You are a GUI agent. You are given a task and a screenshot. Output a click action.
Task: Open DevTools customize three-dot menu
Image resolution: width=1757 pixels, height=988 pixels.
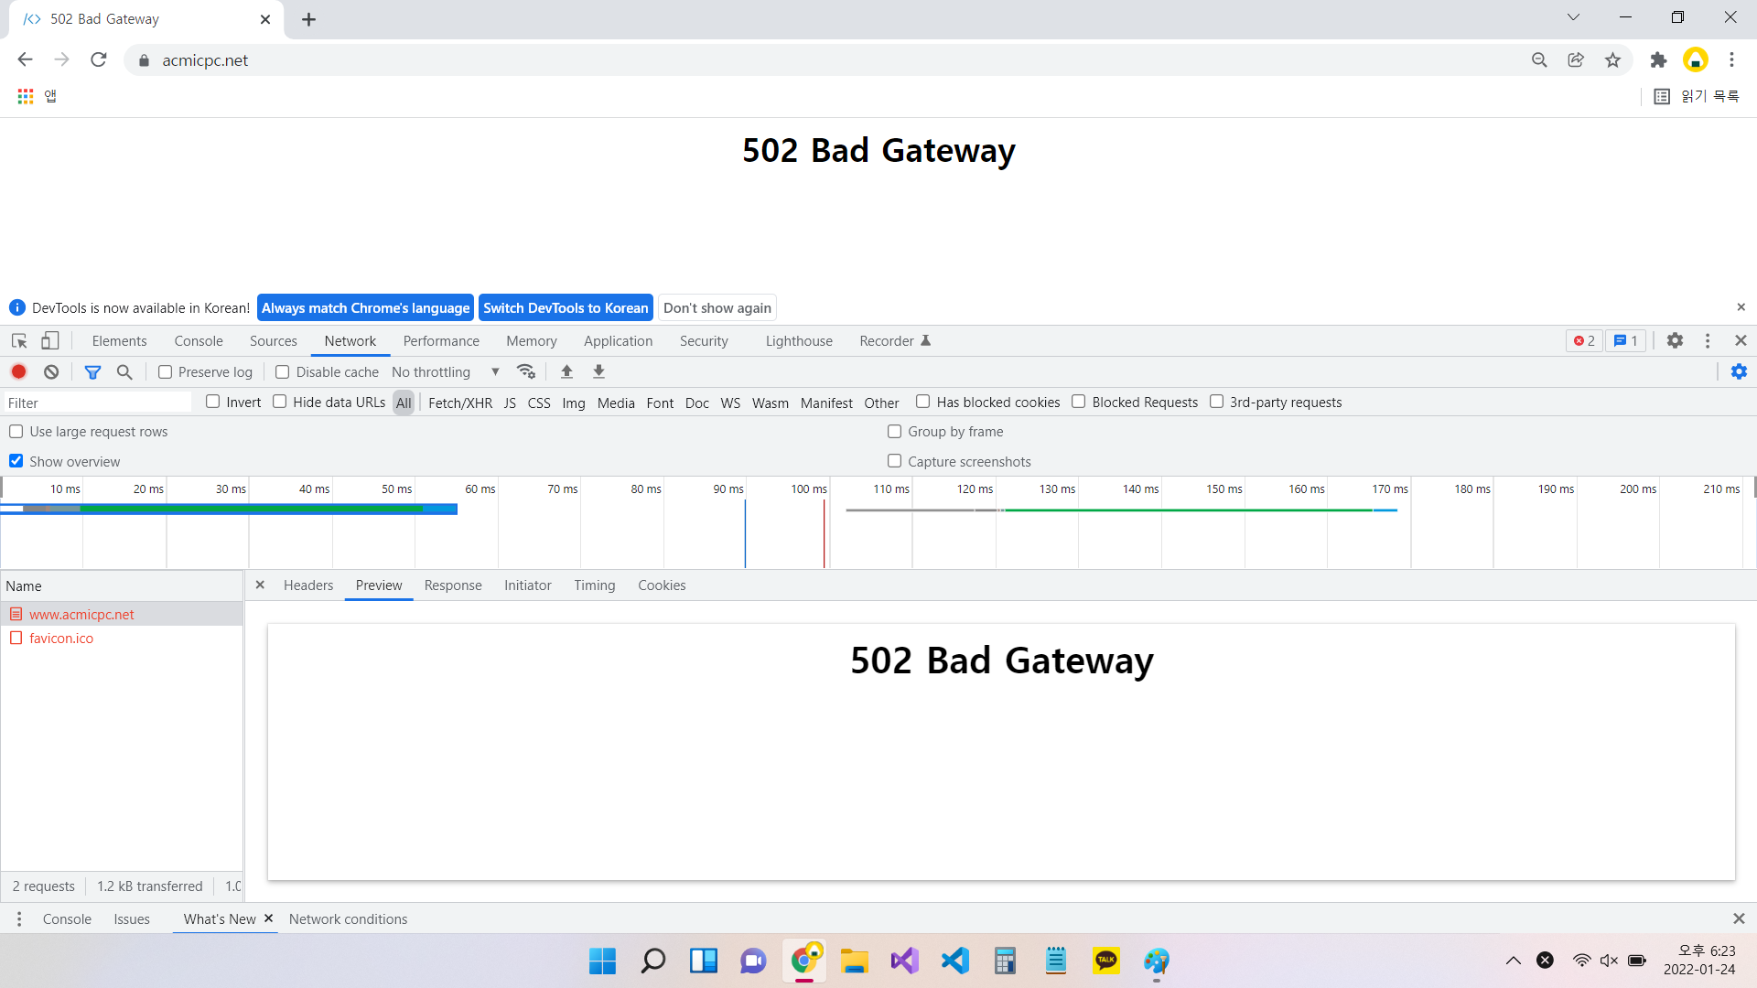(1708, 340)
